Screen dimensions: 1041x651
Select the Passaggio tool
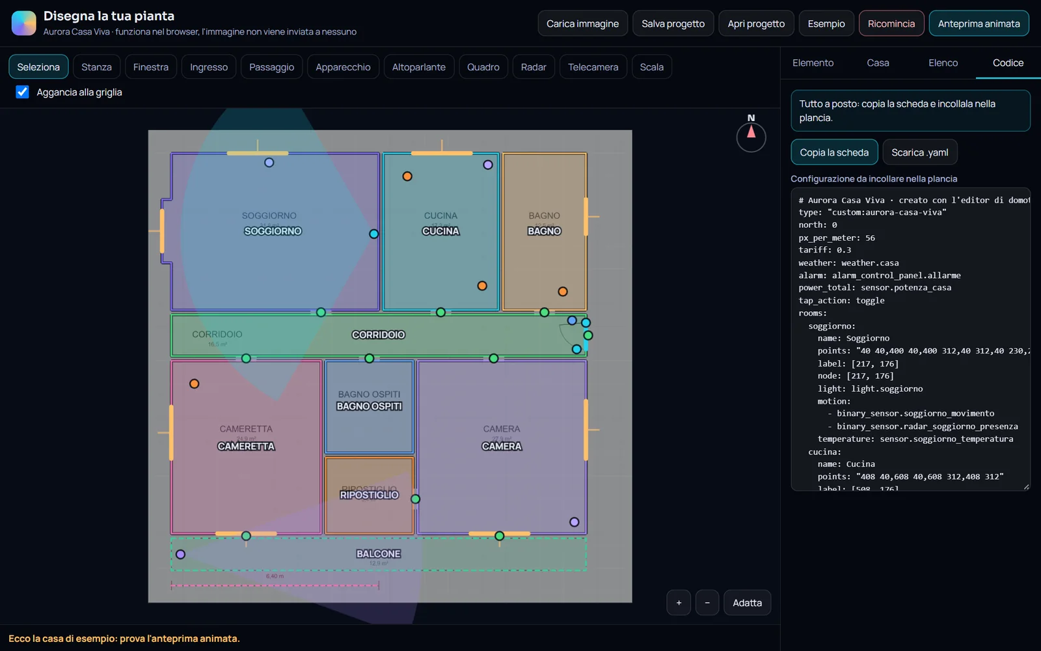click(x=272, y=67)
